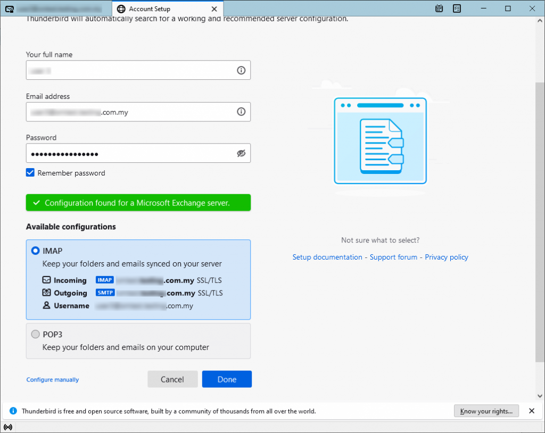Viewport: 545px width, 433px height.
Task: Toggle password visibility eye icon
Action: [x=241, y=153]
